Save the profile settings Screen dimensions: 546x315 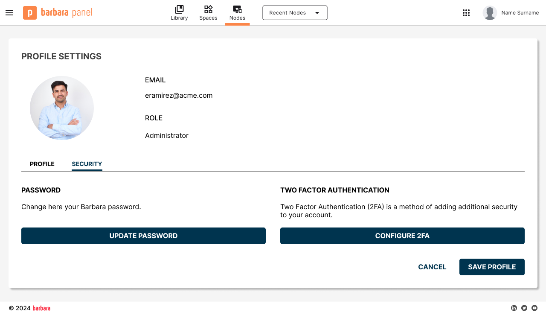pos(492,267)
